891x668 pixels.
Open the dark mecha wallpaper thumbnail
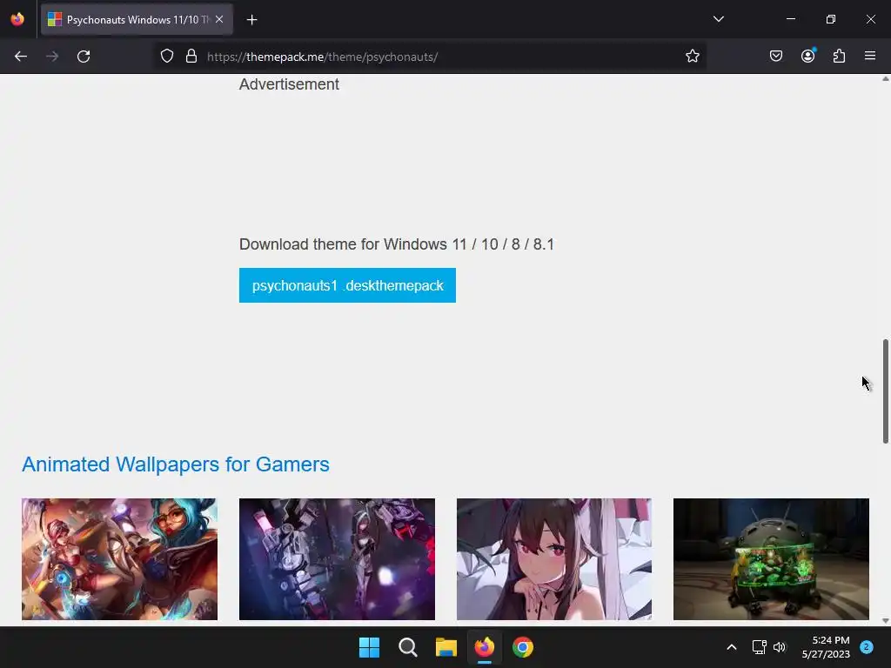(x=337, y=559)
